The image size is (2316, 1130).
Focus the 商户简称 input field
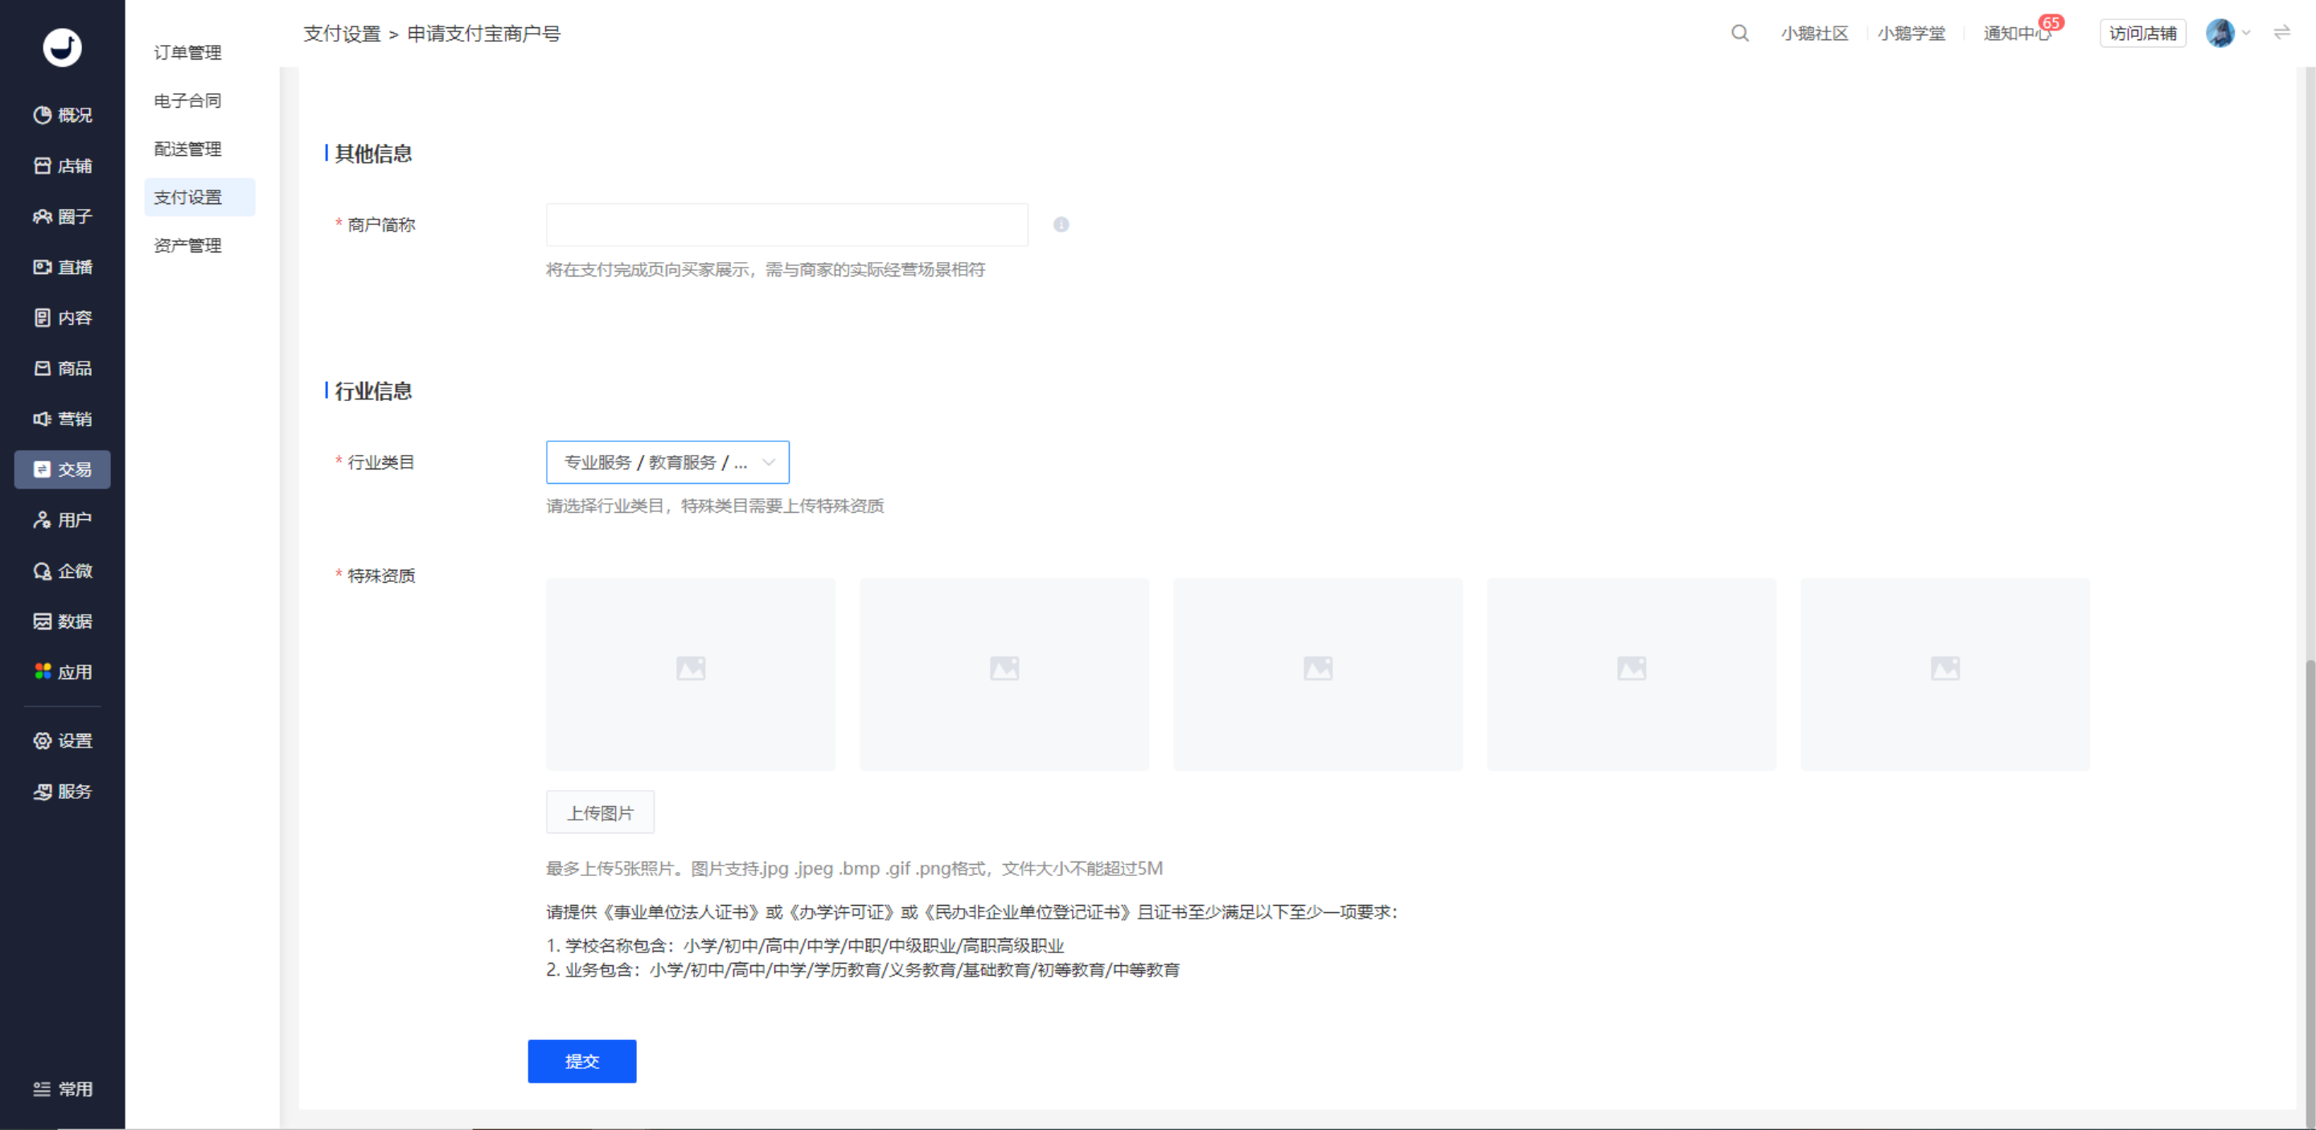pyautogui.click(x=786, y=224)
